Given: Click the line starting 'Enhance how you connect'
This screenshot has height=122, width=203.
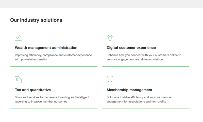Looking at the screenshot, I should (x=144, y=55).
